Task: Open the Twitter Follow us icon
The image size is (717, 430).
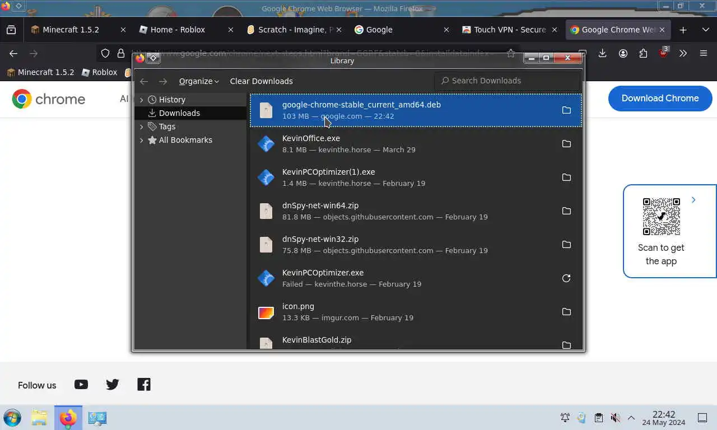Action: [113, 384]
